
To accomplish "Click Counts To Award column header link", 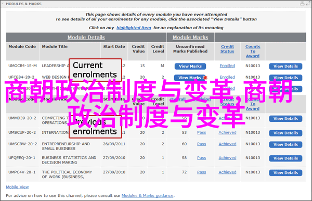I will coord(253,51).
